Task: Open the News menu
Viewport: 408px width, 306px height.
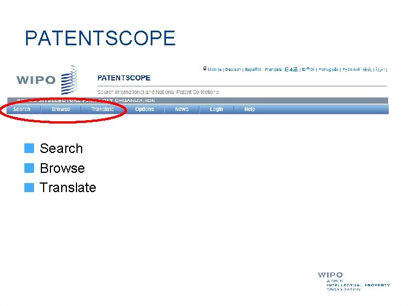Action: point(182,109)
